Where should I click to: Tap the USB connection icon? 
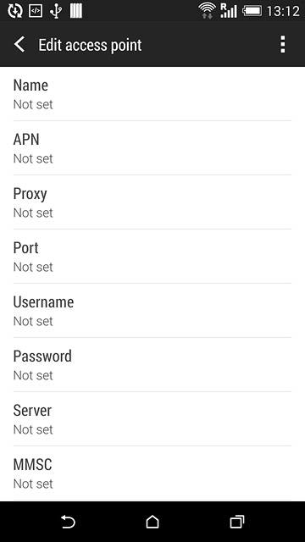(56, 11)
